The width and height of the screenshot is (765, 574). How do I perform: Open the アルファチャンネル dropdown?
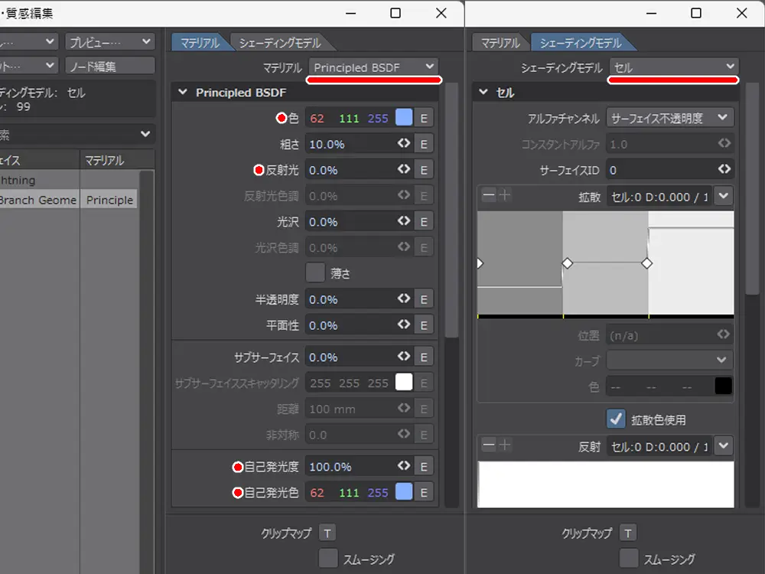(670, 118)
